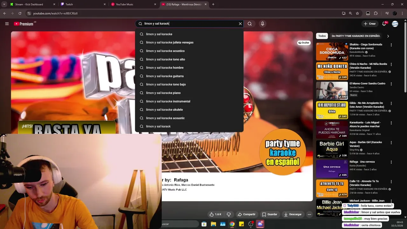This screenshot has height=229, width=407.
Task: Click the Crear button
Action: [x=369, y=24]
